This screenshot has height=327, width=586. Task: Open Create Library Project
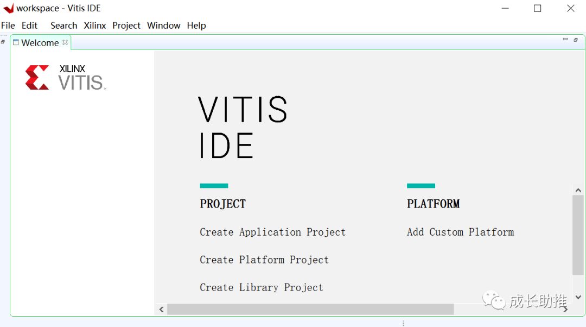pyautogui.click(x=262, y=287)
